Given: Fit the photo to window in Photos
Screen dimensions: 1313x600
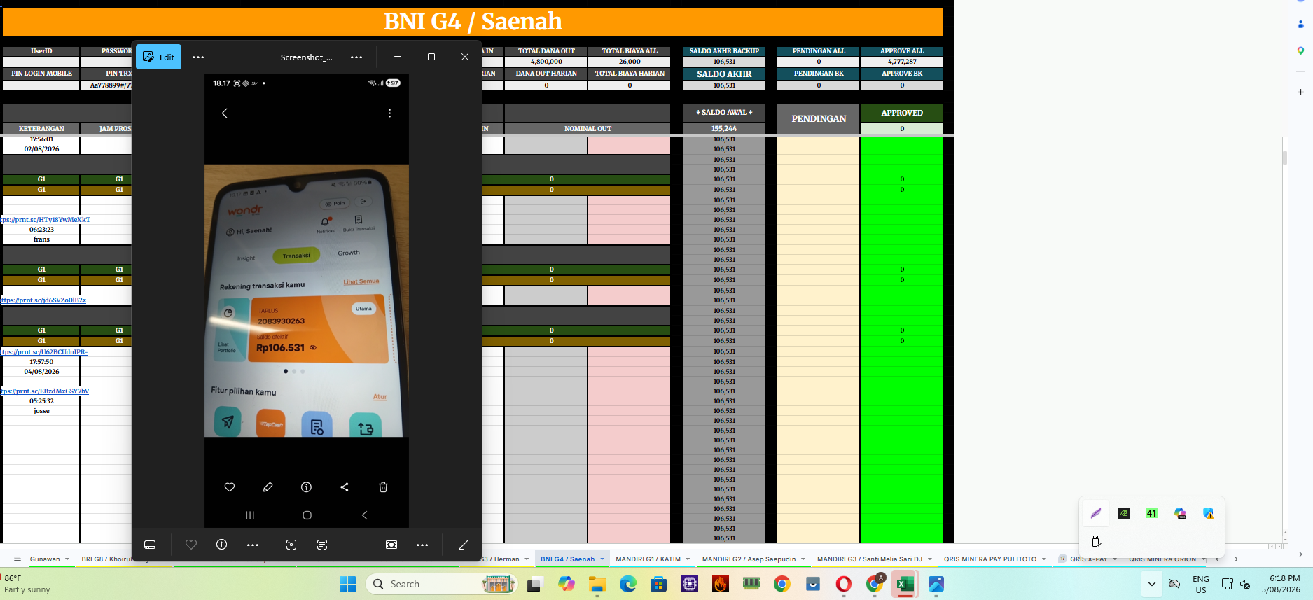Looking at the screenshot, I should 391,545.
